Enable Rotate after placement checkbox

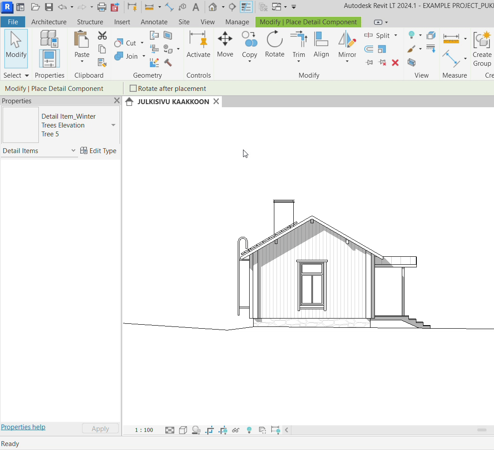[133, 89]
